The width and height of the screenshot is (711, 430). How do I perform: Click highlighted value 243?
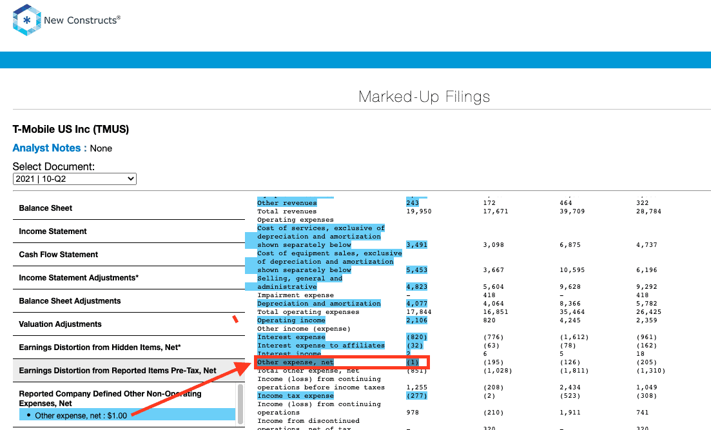(x=413, y=203)
